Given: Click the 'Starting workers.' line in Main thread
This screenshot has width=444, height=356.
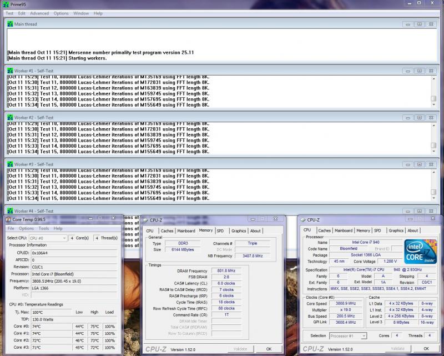Looking at the screenshot, I should (x=57, y=58).
